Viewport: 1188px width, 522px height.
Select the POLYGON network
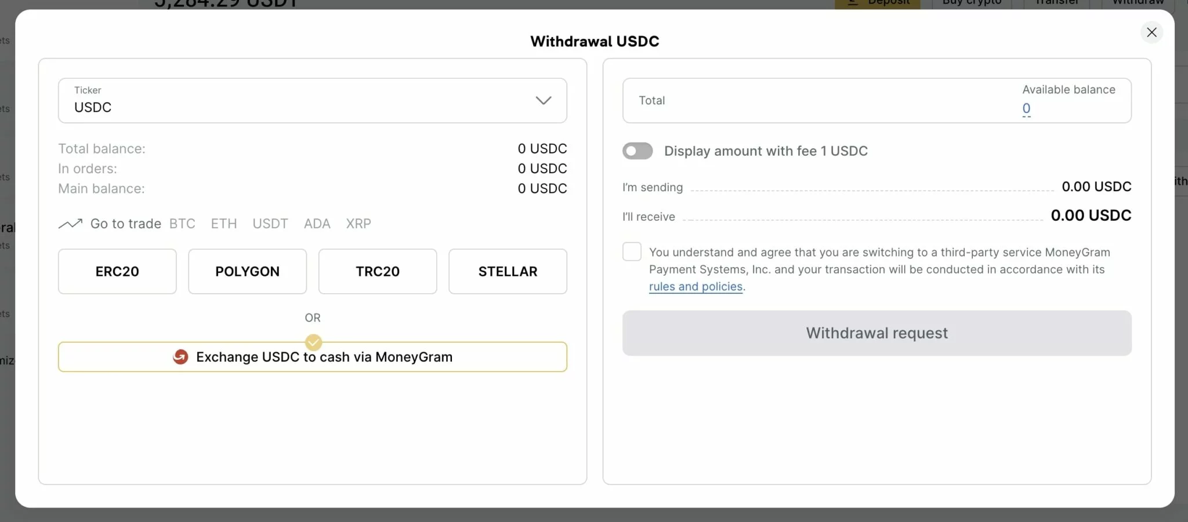tap(247, 271)
